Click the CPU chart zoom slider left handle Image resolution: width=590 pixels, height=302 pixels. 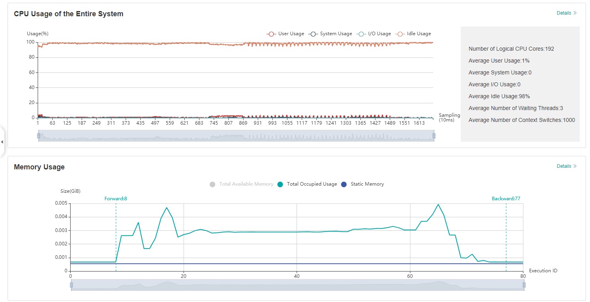[x=38, y=136]
